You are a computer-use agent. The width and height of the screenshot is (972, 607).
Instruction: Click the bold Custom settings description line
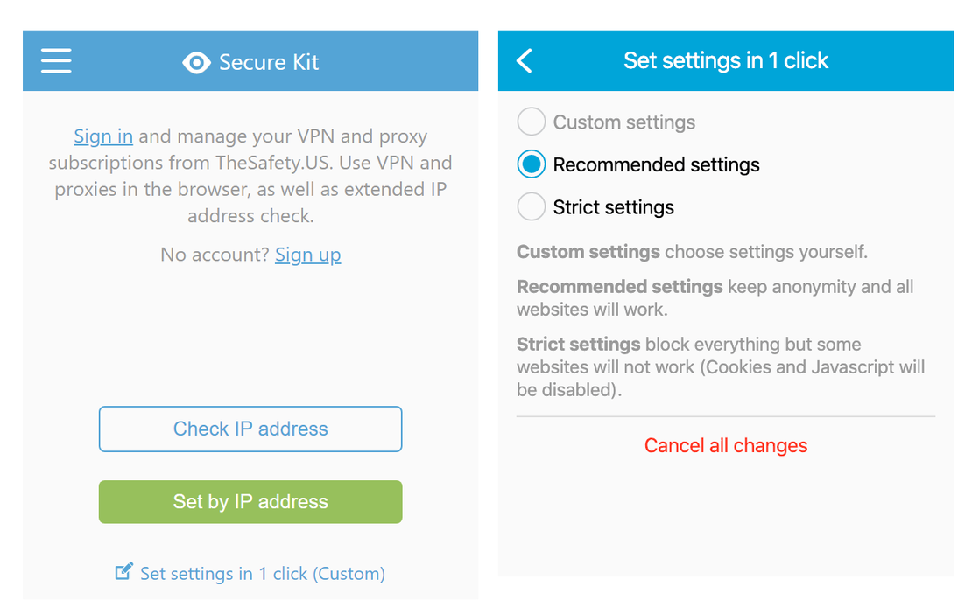point(692,252)
